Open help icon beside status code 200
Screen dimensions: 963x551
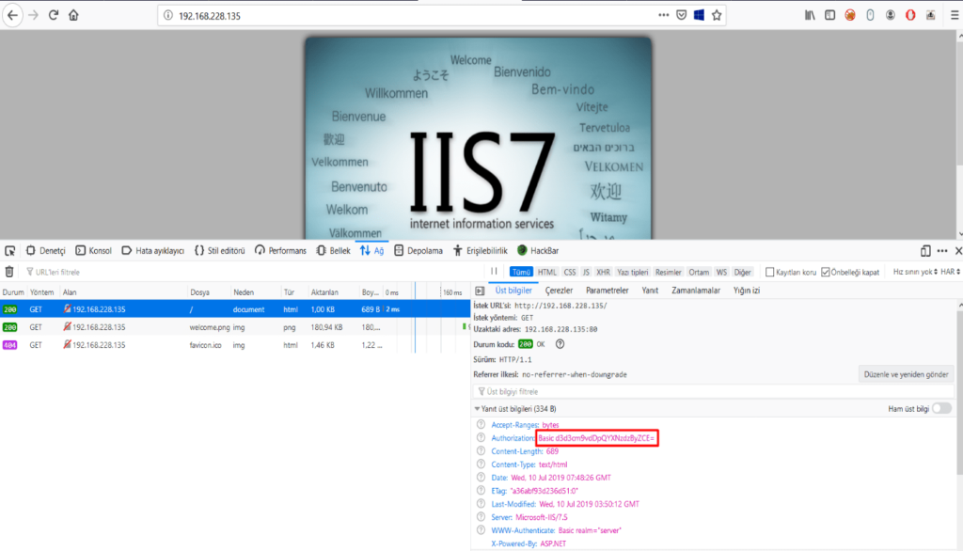[560, 344]
